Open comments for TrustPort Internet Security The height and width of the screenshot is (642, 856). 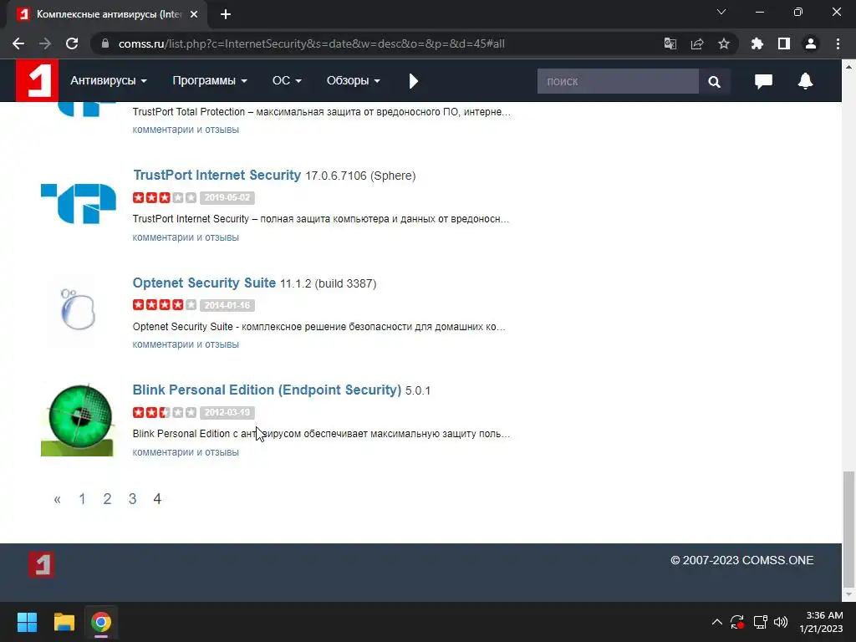[x=186, y=237]
